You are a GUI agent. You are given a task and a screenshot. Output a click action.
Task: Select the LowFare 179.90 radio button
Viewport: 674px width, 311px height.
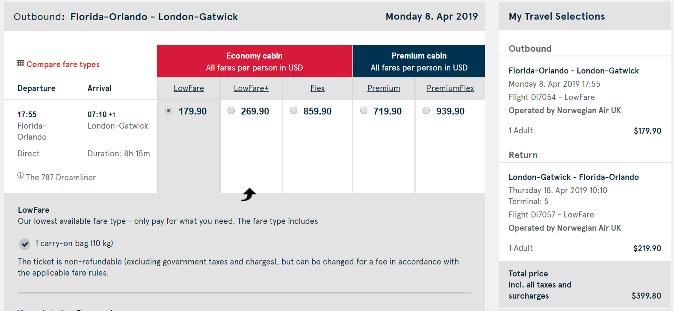(x=169, y=111)
